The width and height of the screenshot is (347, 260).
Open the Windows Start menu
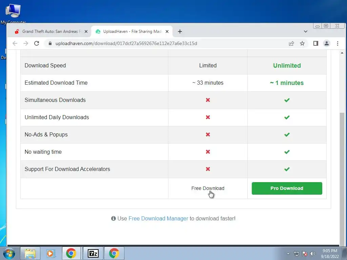pos(9,253)
